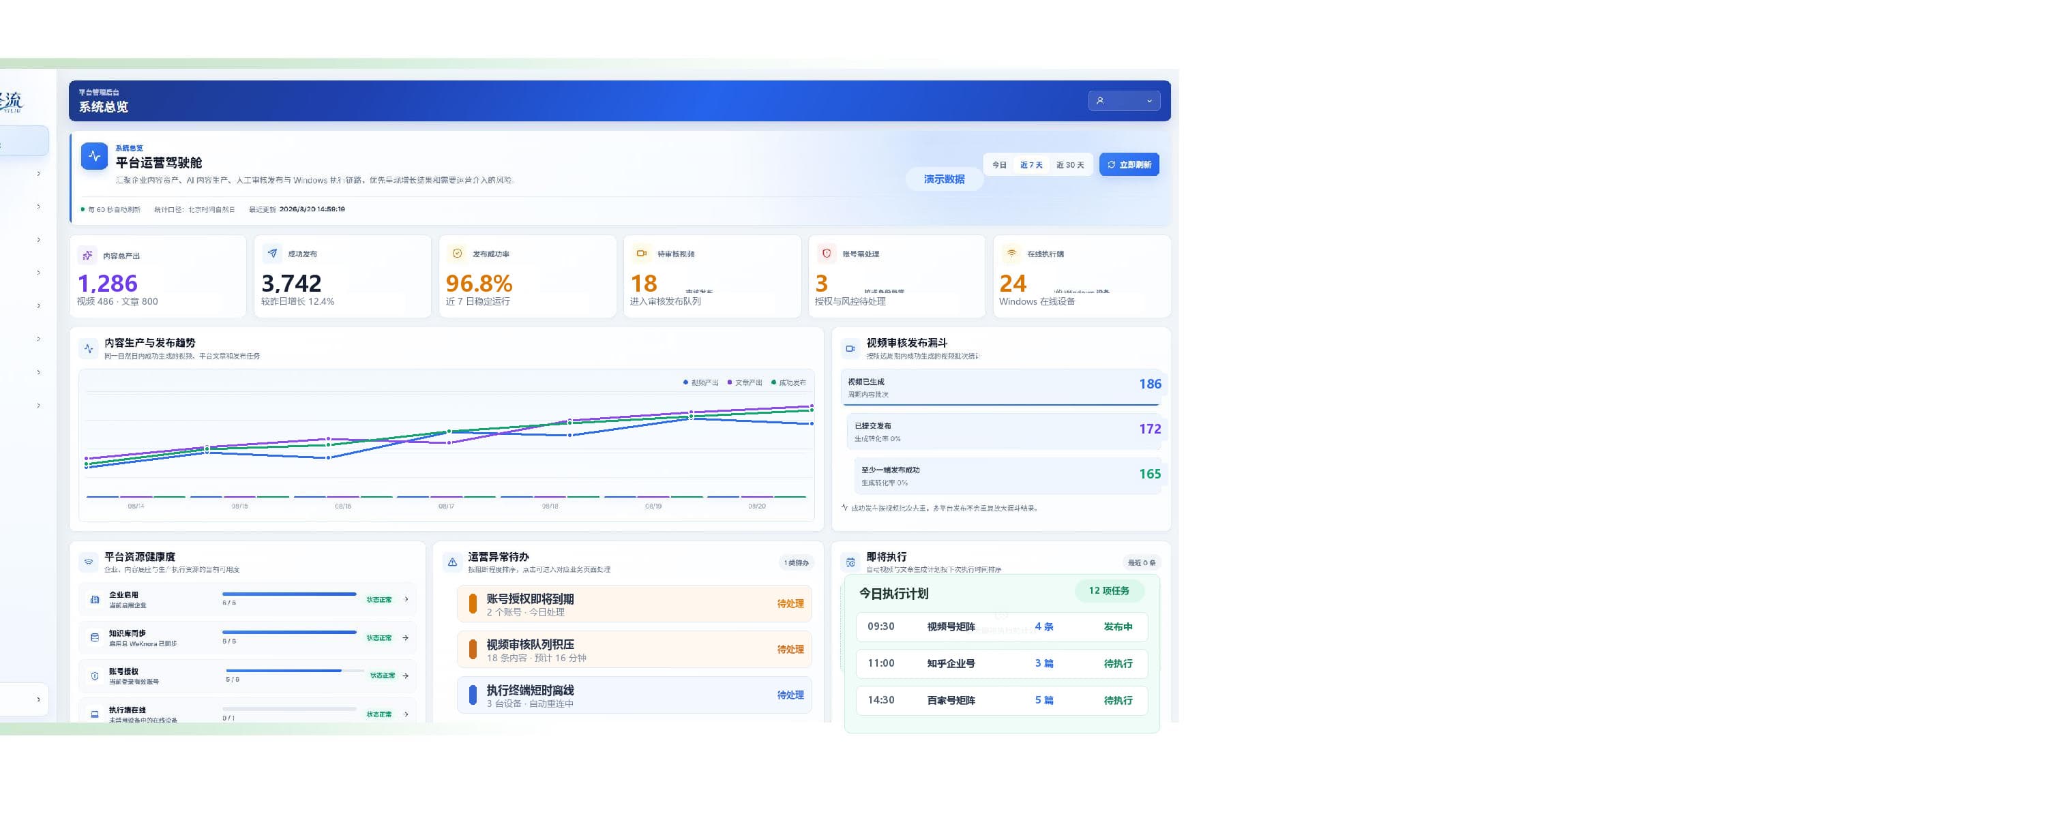2046x818 pixels.
Task: Click the camera icon on 待审核视频 card
Action: (642, 254)
